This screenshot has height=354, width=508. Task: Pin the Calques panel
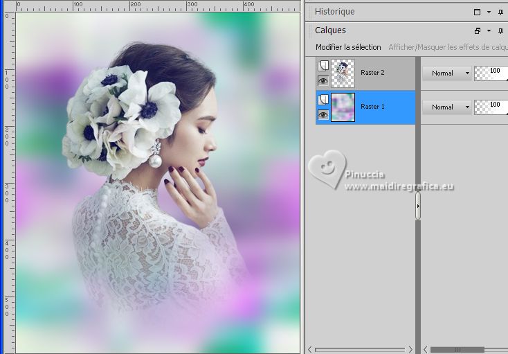coord(501,31)
